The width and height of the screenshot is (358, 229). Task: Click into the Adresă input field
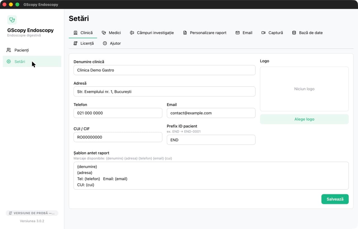164,92
